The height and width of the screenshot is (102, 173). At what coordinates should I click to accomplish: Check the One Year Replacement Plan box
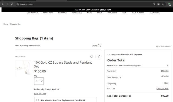38,100
